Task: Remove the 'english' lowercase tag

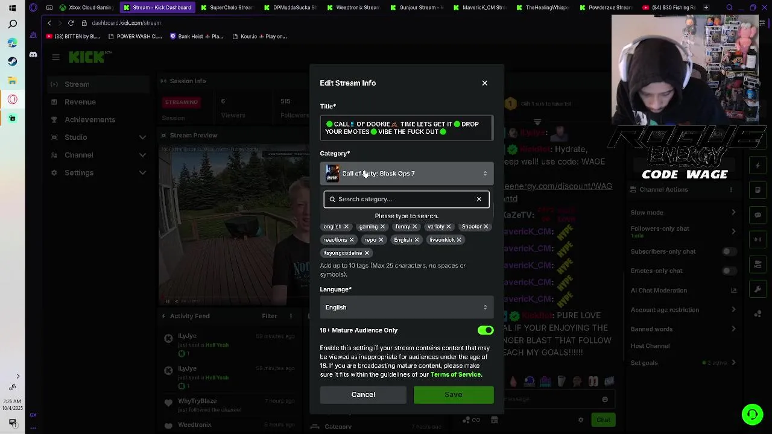Action: click(346, 227)
